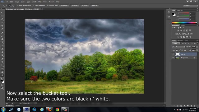Image resolution: width=199 pixels, height=112 pixels.
Task: Open the Select menu
Action: point(34,2)
